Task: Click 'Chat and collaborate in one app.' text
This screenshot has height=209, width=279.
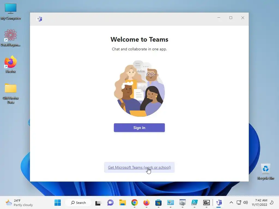Action: (x=139, y=49)
